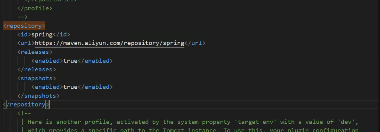Image resolution: width=380 pixels, height=132 pixels.
Task: Click the comment line 'Here is another profile'
Action: [193, 122]
